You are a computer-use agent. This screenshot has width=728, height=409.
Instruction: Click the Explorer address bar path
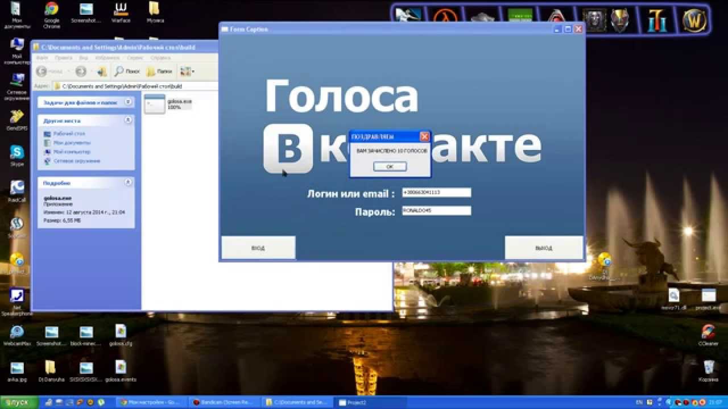tap(122, 86)
